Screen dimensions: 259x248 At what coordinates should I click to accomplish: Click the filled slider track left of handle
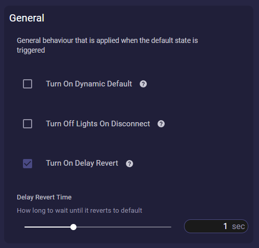pyautogui.click(x=47, y=227)
